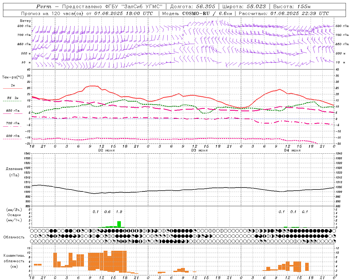Click the "Долгота: 56.305" value
The height and width of the screenshot is (280, 350).
tap(193, 7)
